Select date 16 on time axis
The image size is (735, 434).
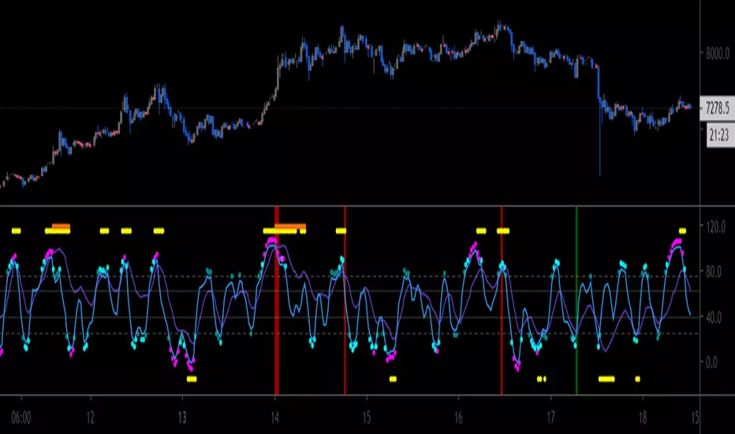click(458, 417)
